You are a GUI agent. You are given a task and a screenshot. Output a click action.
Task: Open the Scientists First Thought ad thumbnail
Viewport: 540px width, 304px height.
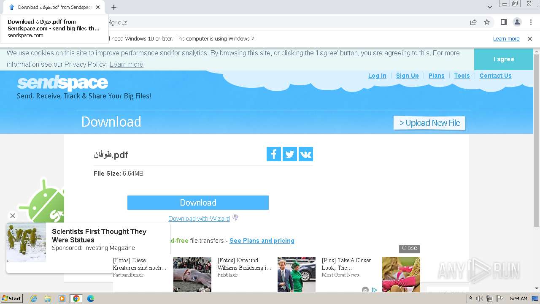(26, 243)
